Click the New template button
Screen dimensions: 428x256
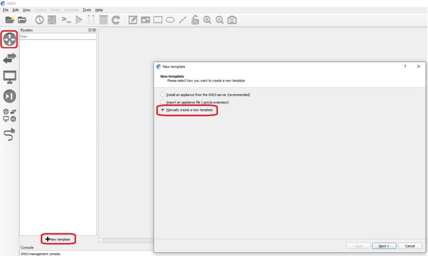58,239
